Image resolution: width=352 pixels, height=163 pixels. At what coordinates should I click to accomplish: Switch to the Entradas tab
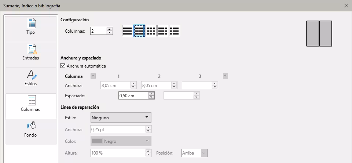click(x=31, y=52)
